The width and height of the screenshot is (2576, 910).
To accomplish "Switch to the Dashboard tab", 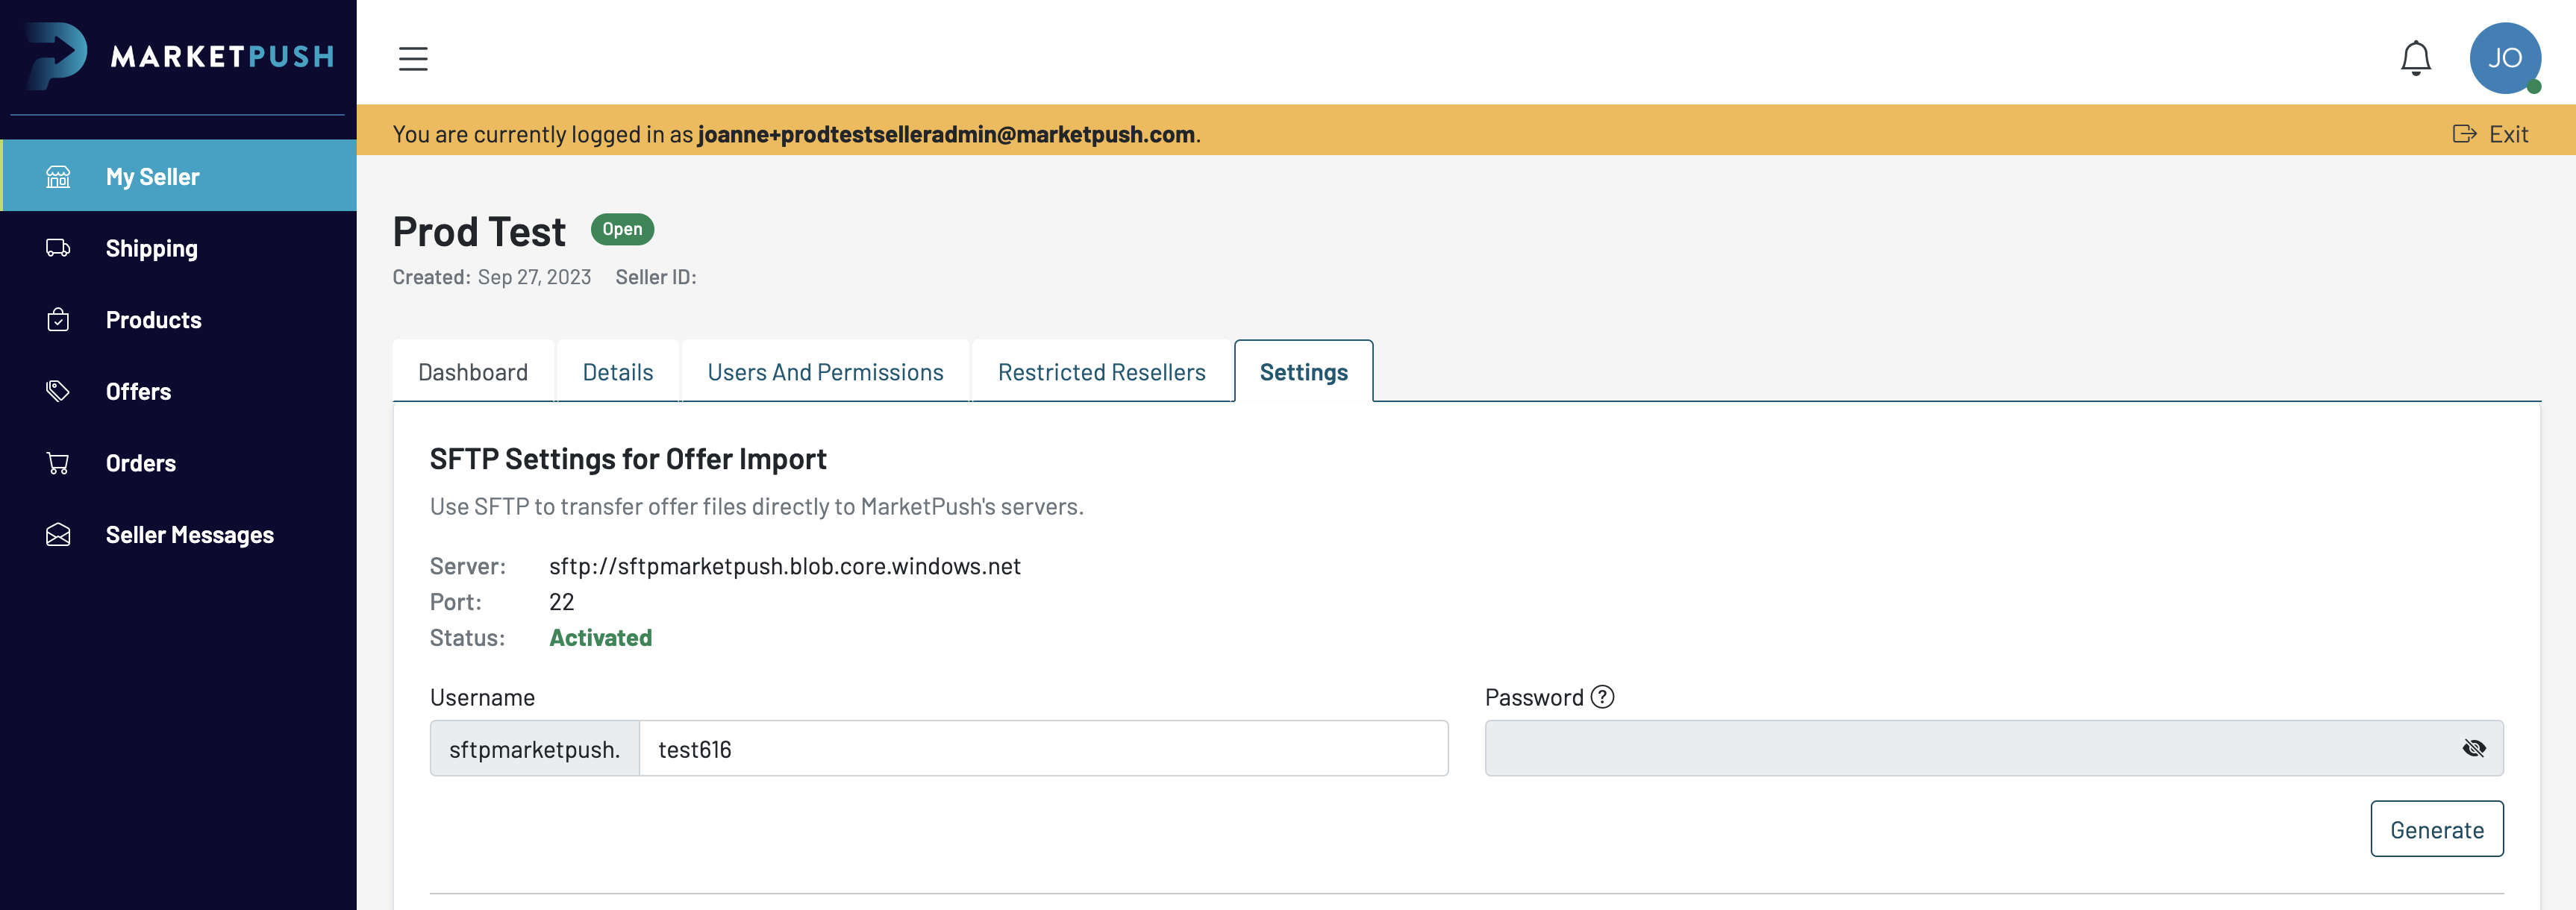I will pos(473,372).
